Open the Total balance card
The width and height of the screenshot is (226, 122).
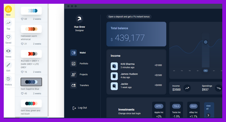136,34
